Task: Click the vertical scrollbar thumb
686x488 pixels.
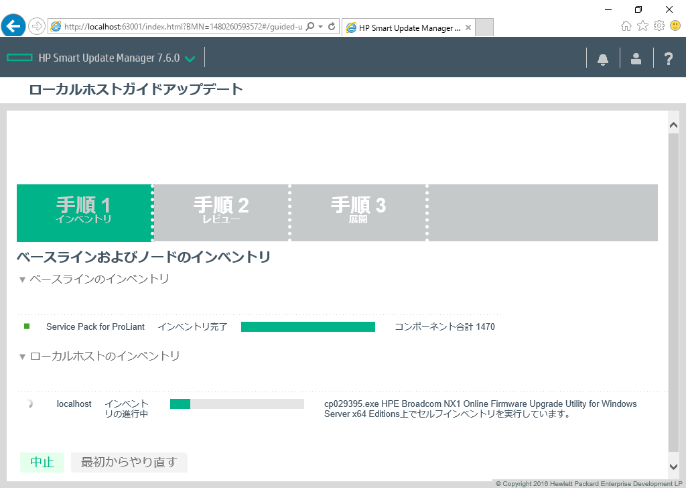Action: (673, 292)
